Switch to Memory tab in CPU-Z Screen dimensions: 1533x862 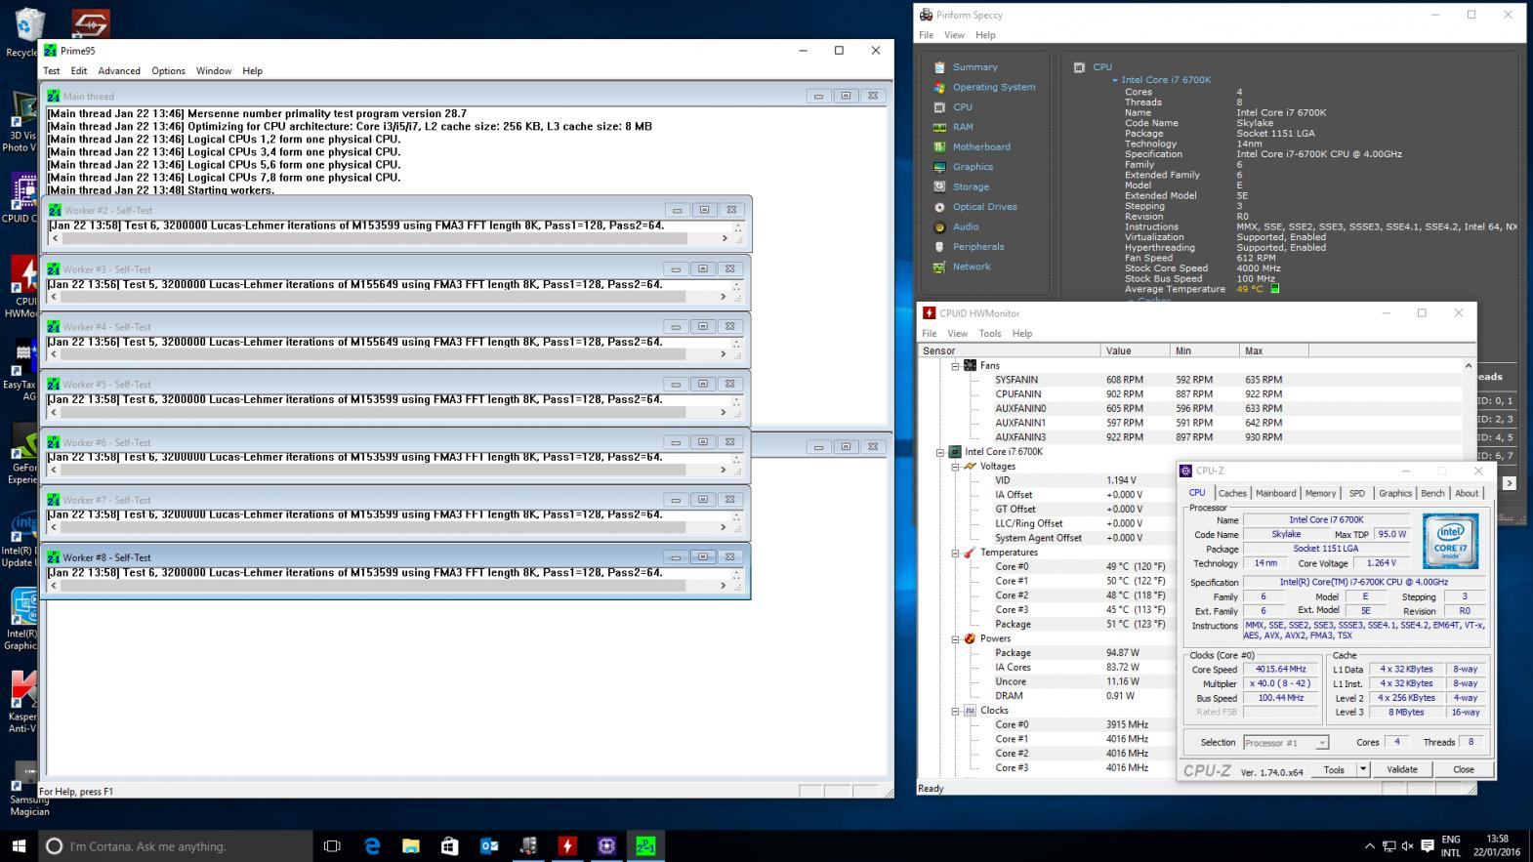tap(1320, 493)
